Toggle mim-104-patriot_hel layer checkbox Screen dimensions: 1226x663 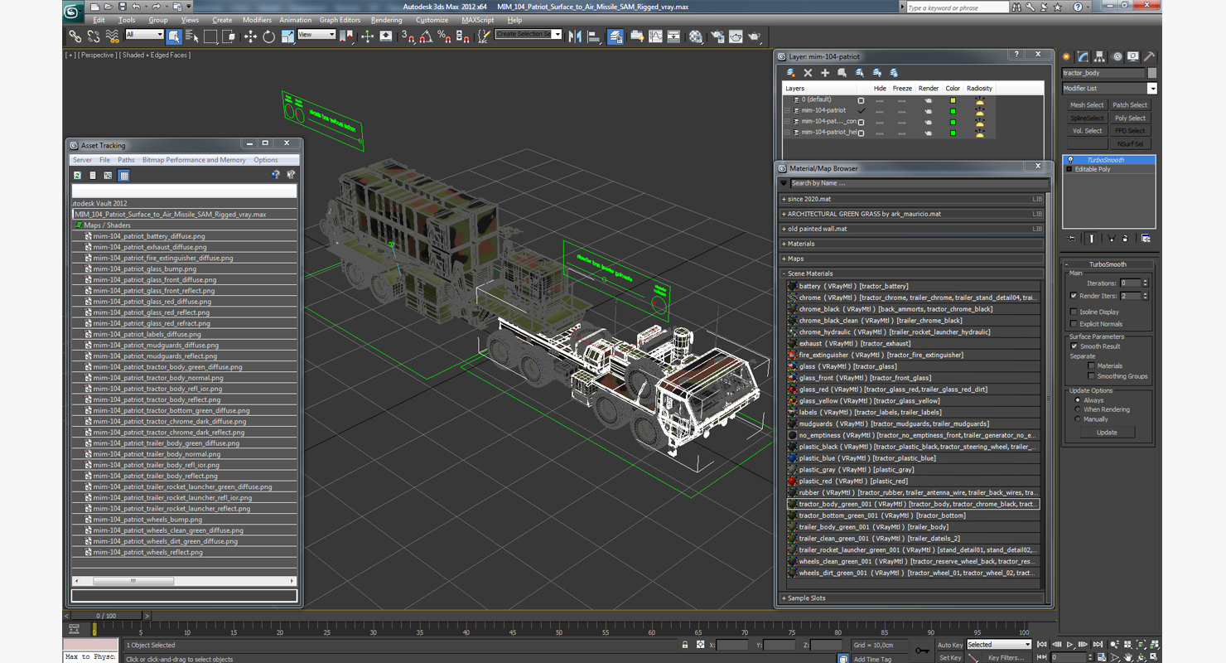861,133
